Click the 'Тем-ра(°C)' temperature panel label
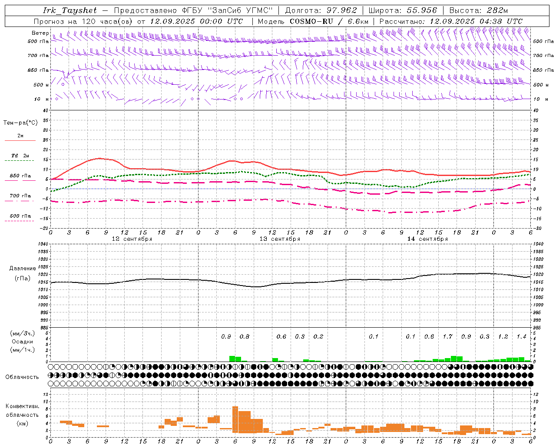556x445 pixels. 20,123
